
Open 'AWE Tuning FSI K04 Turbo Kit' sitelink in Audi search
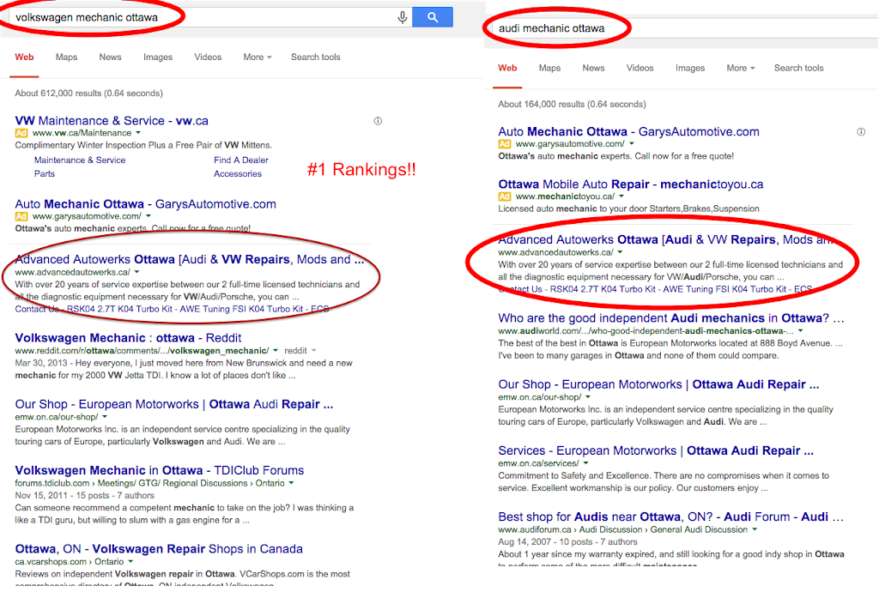(x=724, y=289)
